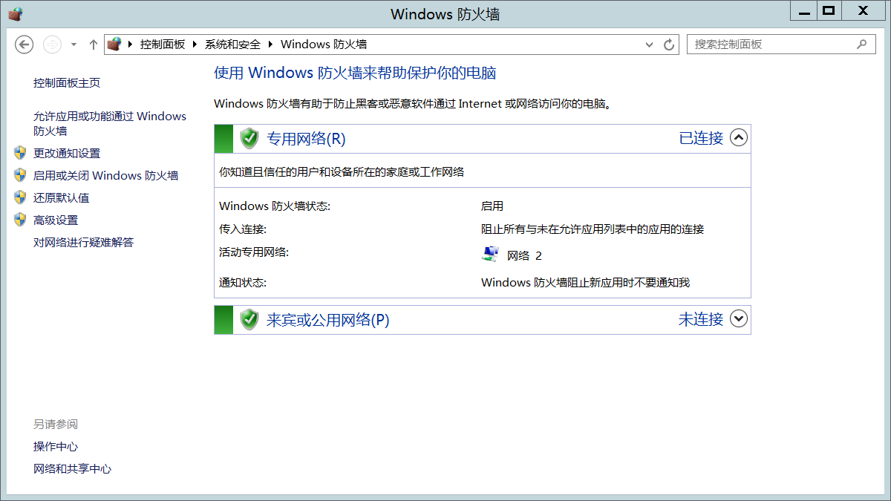Viewport: 891px width, 501px height.
Task: Click the Windows 防火墙阻止新应用时不要通知我 value
Action: coord(586,283)
